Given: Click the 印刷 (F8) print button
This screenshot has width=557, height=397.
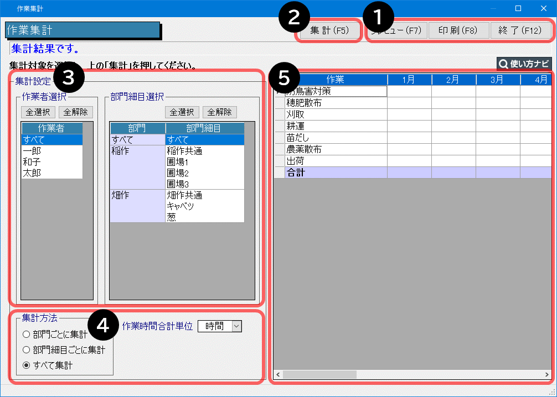Looking at the screenshot, I should [458, 30].
